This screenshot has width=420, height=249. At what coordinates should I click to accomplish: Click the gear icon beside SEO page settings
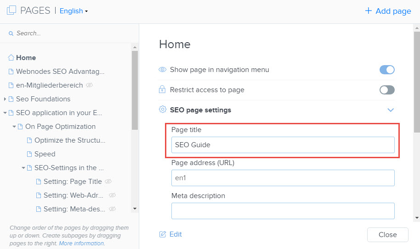pyautogui.click(x=163, y=109)
